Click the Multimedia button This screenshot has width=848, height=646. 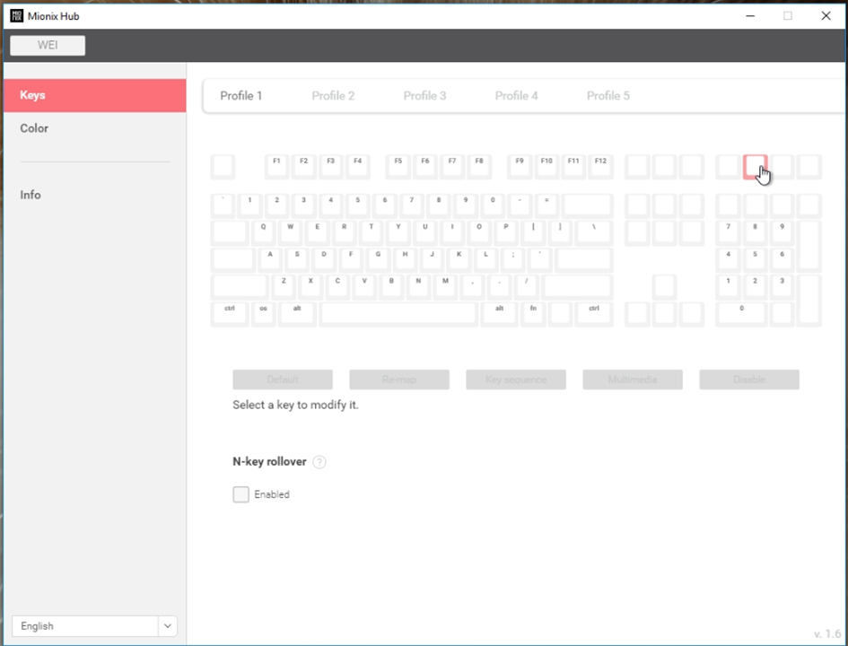(633, 380)
